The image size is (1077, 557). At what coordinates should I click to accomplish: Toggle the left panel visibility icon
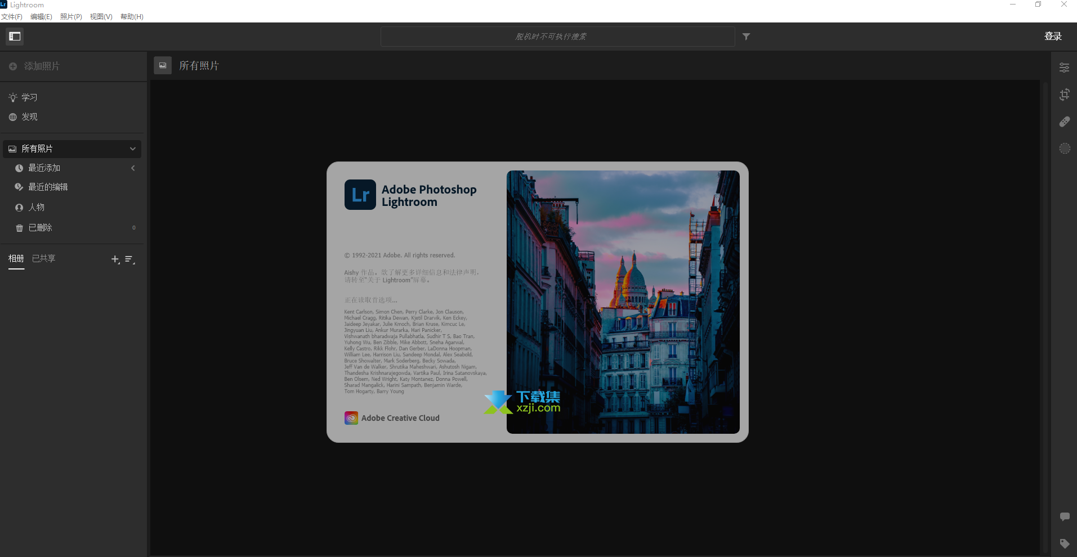[15, 37]
